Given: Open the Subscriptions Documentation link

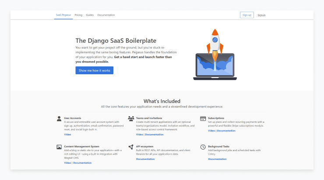Looking at the screenshot, I should coord(226,131).
